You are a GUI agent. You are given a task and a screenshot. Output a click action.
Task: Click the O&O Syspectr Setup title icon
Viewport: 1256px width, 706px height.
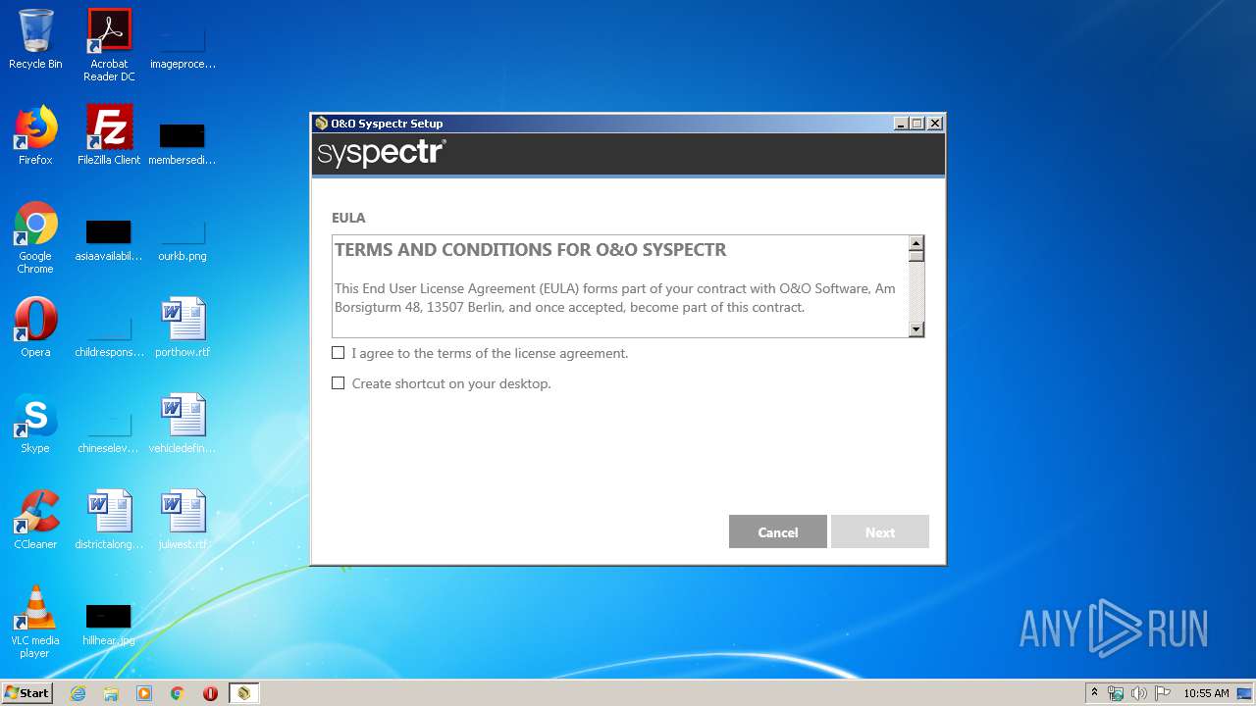coord(321,124)
